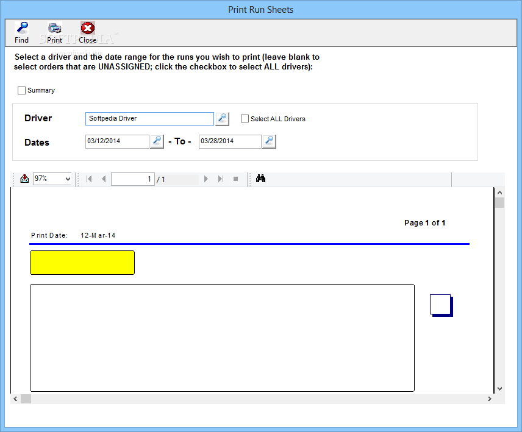Go to last report page
Viewport: 522px width, 432px height.
[220, 179]
